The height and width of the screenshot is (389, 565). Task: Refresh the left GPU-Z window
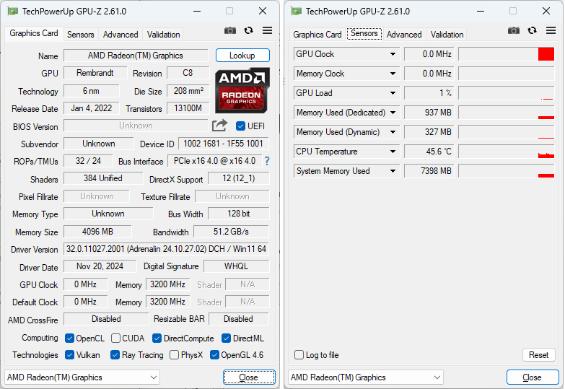[248, 30]
